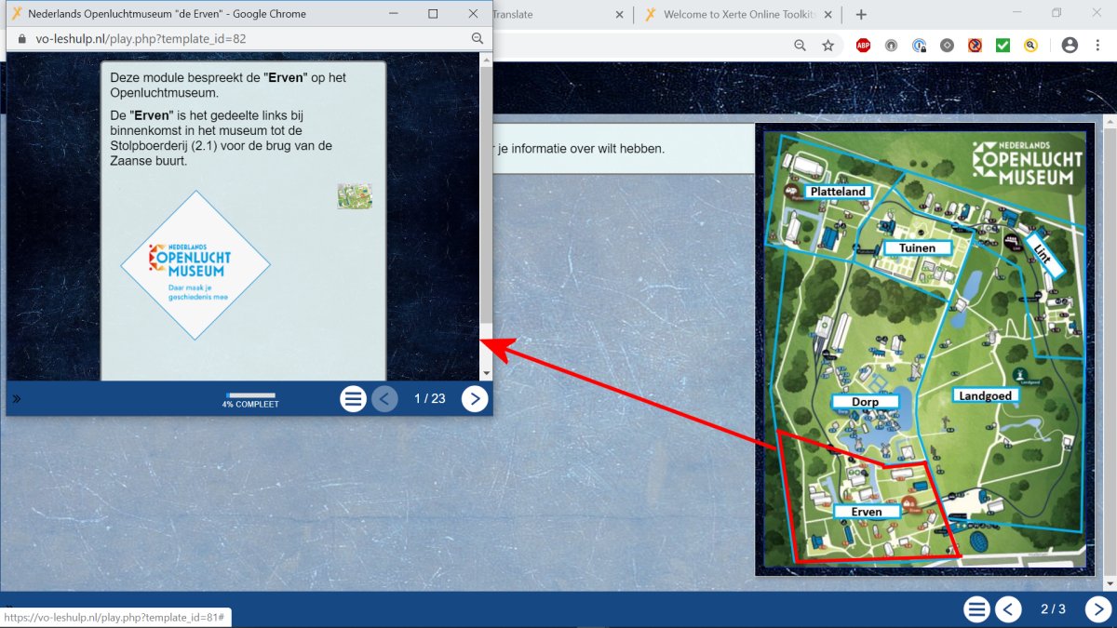Click the "4% COMPLEET" progress label
This screenshot has height=628, width=1117.
click(250, 405)
